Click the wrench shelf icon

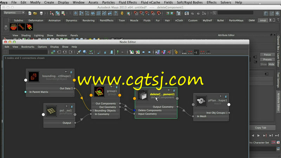[x=21, y=27]
